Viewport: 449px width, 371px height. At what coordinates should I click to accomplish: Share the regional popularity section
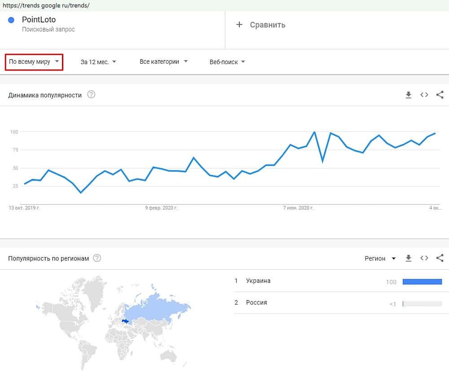[x=440, y=258]
